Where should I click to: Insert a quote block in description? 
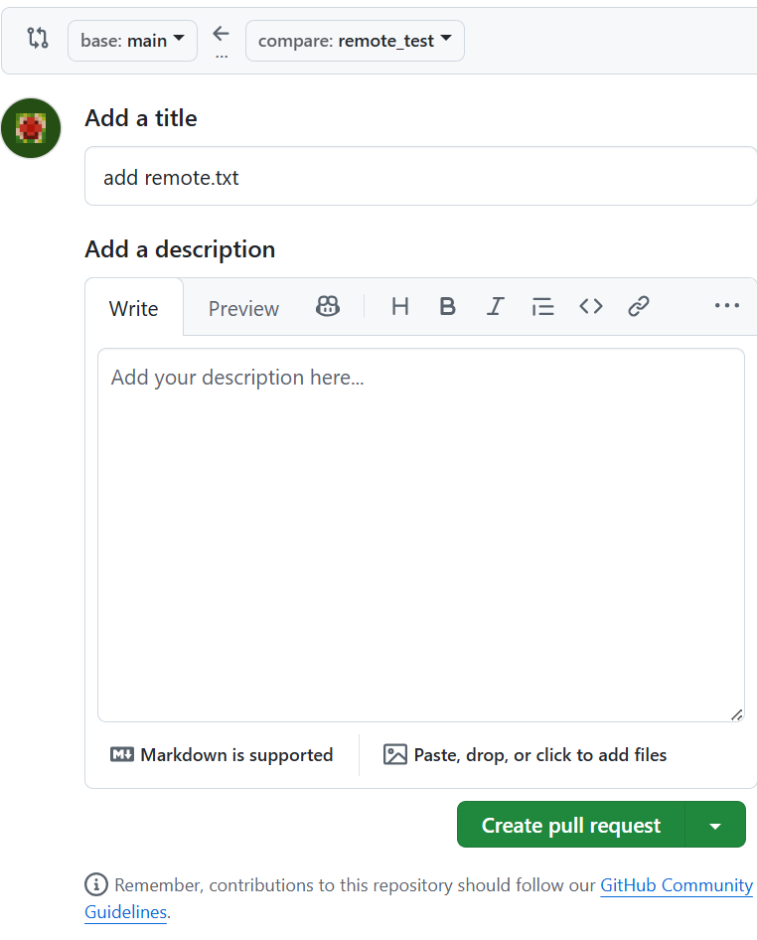point(542,307)
